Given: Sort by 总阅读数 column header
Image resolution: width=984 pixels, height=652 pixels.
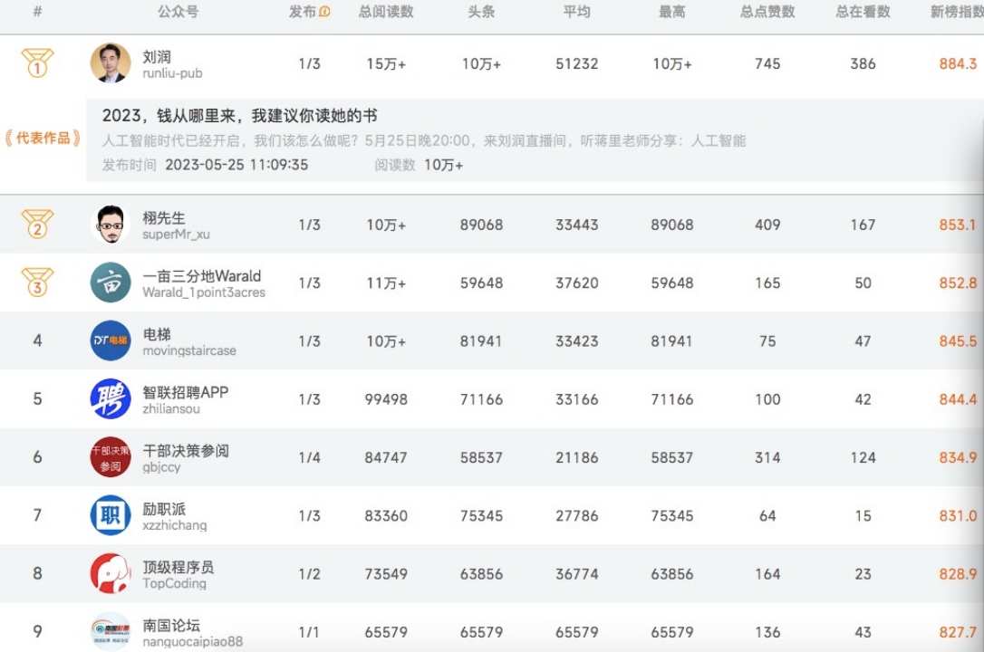Looking at the screenshot, I should tap(386, 11).
